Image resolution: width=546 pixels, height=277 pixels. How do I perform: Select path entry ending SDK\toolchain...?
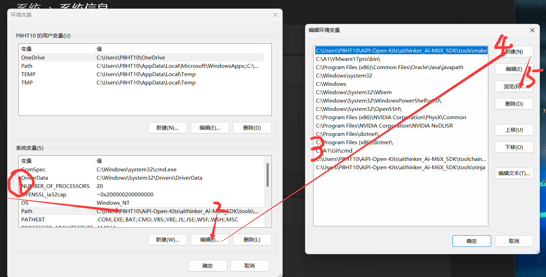click(x=401, y=159)
